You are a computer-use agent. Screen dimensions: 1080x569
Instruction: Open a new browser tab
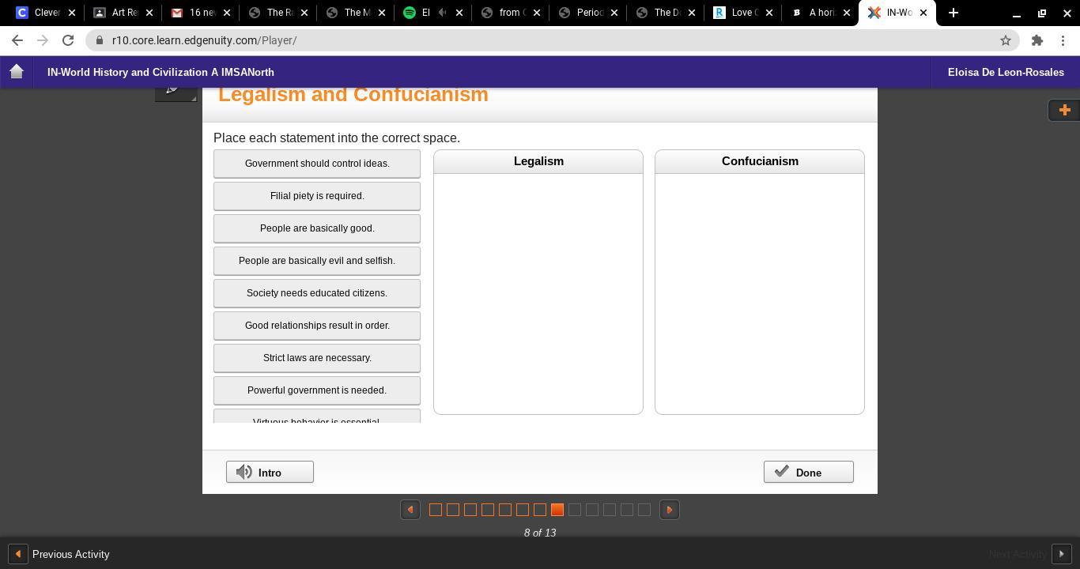pos(953,13)
